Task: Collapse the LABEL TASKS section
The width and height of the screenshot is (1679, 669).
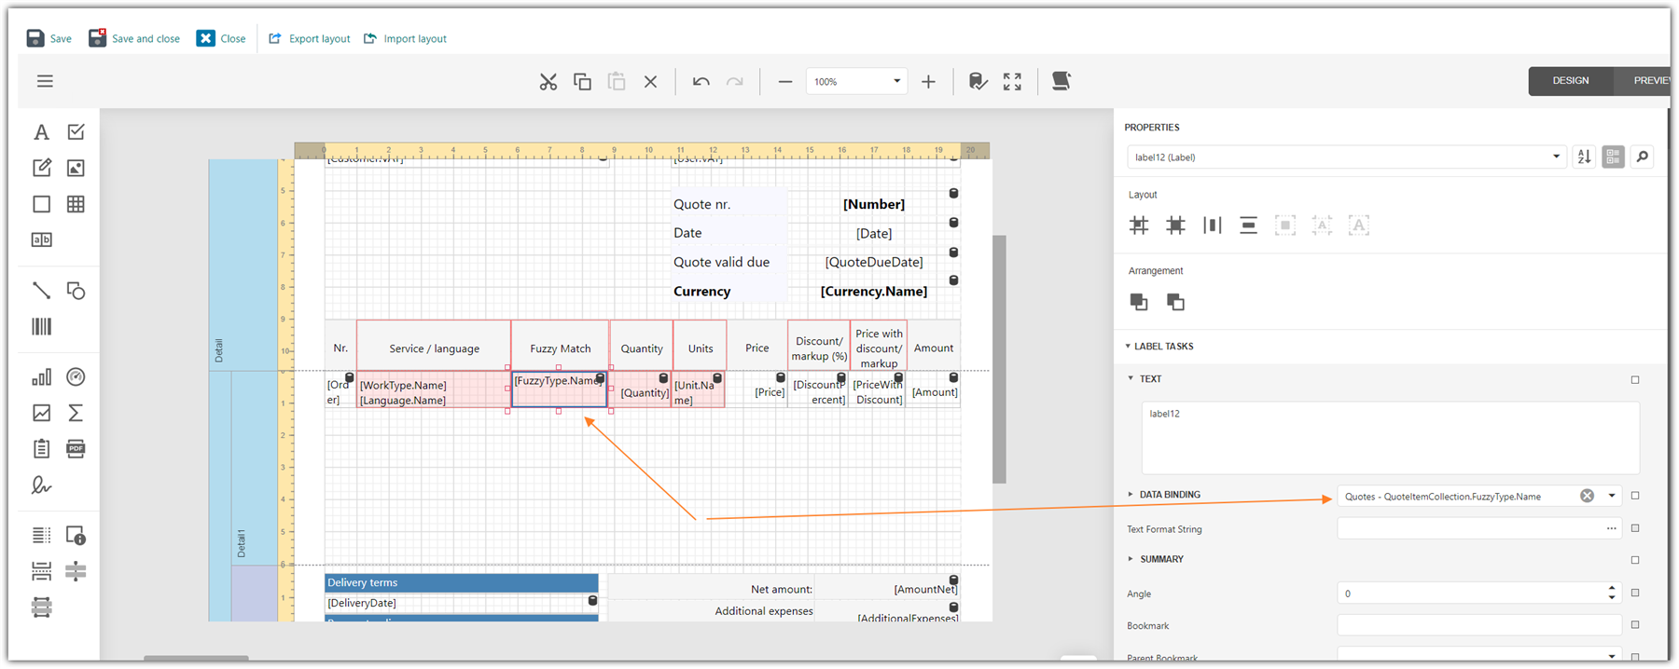Action: click(x=1128, y=347)
